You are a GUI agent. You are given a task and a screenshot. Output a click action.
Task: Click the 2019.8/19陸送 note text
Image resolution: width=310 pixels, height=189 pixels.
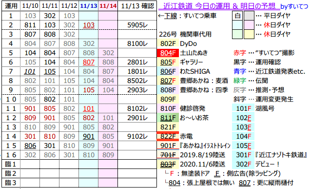pos(202,155)
